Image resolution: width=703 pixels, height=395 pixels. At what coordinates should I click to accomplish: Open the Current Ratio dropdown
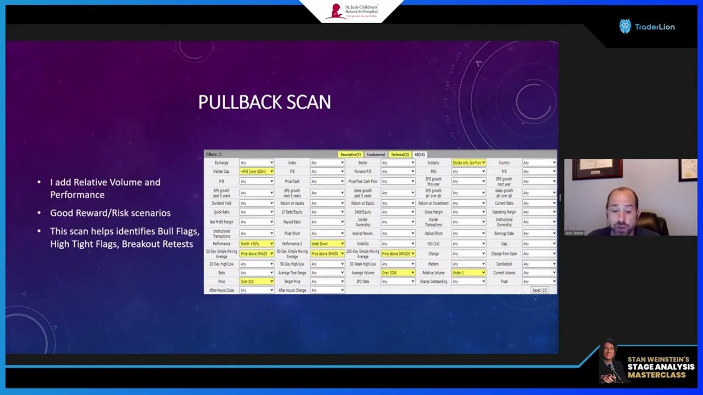pos(539,204)
